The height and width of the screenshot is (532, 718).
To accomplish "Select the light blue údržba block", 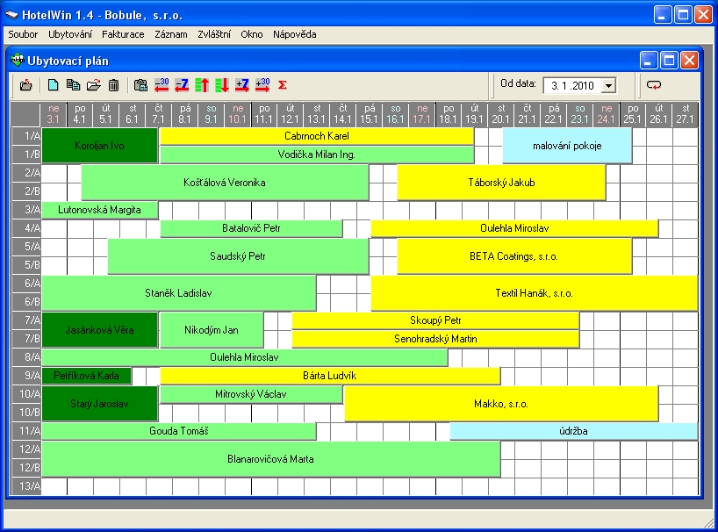I will 573,431.
